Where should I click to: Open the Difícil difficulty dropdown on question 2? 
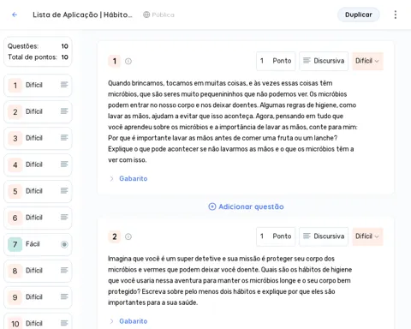[367, 236]
